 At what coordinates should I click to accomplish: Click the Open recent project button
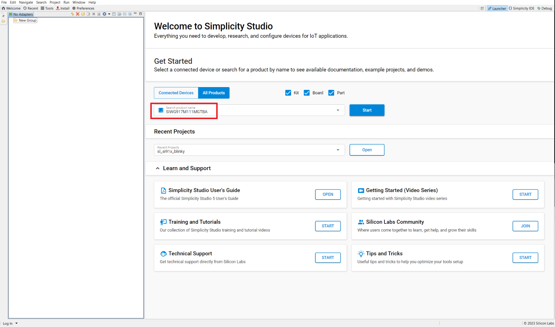point(367,150)
